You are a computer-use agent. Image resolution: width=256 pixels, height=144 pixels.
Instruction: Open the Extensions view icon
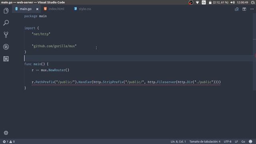click(x=6, y=59)
